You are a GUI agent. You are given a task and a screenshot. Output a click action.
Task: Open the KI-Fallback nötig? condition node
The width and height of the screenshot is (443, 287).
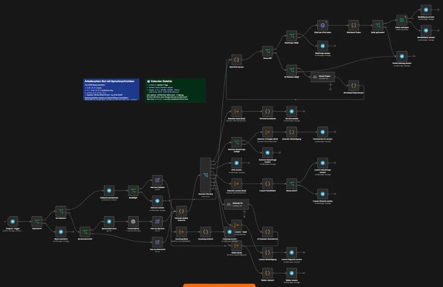tap(292, 70)
